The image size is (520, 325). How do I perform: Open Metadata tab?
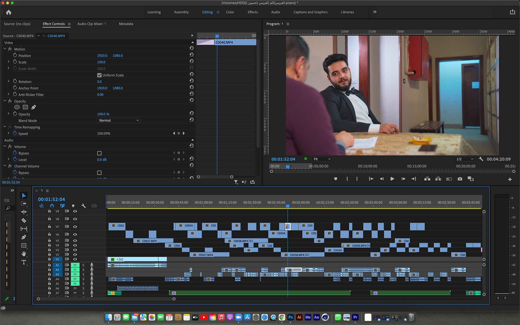pos(126,24)
